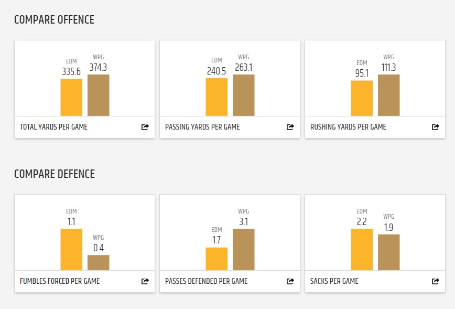
Task: Select EDM bar showing 335.6 total yards
Action: (x=71, y=98)
